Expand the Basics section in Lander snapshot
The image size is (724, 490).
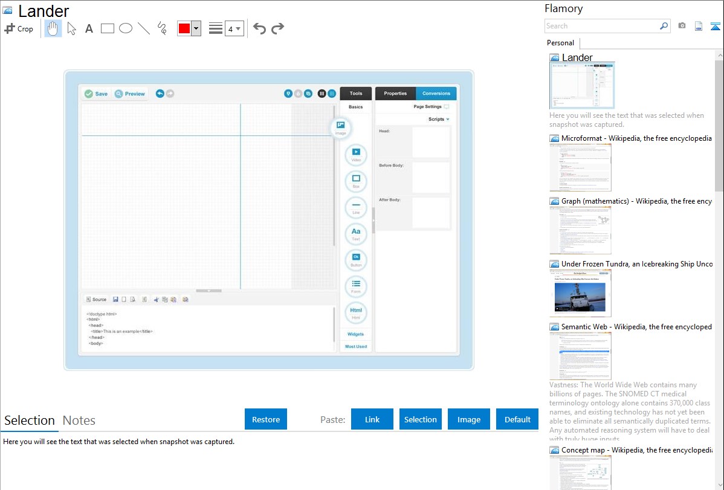click(x=355, y=107)
